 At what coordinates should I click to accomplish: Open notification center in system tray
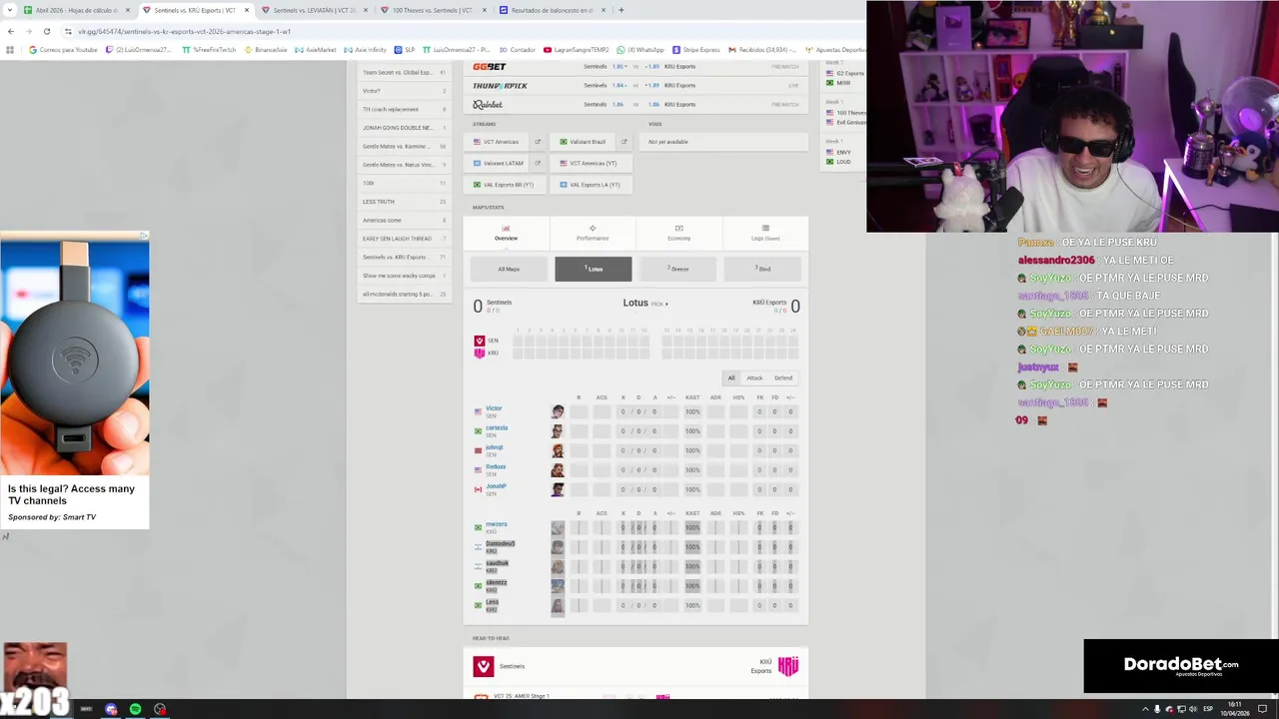(1262, 709)
